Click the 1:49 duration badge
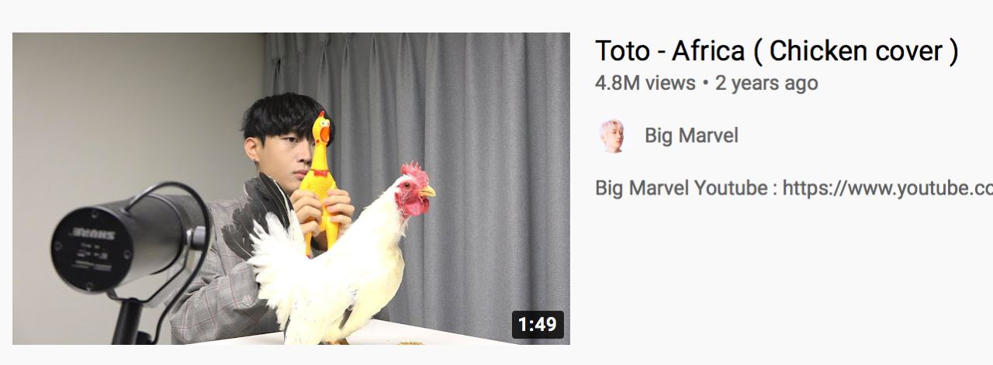993x365 pixels. pos(538,324)
